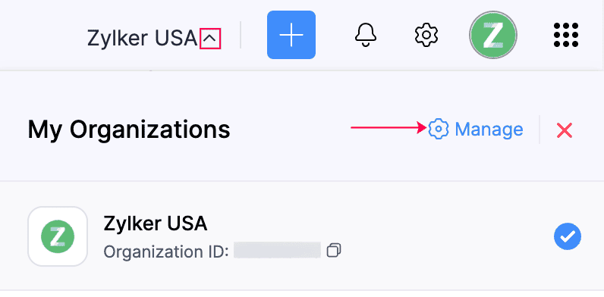Viewport: 604px width, 297px height.
Task: Open the green Z profile avatar
Action: pyautogui.click(x=492, y=35)
